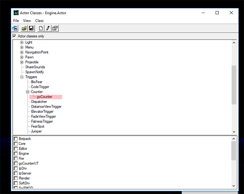Screen dimensions: 244x194
Task: Select the ShareSounds class
Action: pos(35,67)
